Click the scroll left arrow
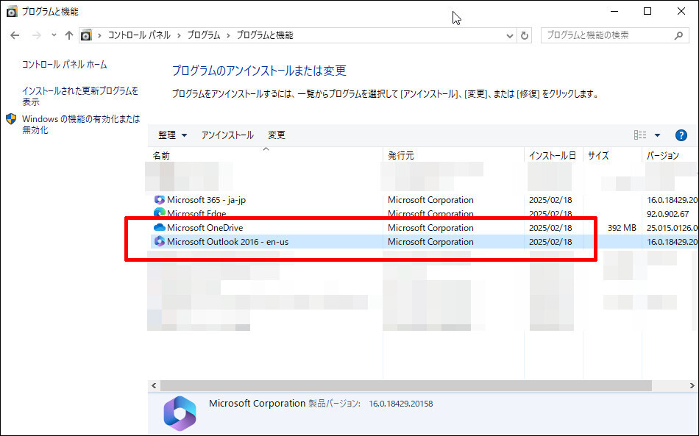The width and height of the screenshot is (699, 436). click(154, 386)
